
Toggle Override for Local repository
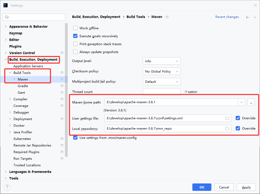tap(238, 128)
